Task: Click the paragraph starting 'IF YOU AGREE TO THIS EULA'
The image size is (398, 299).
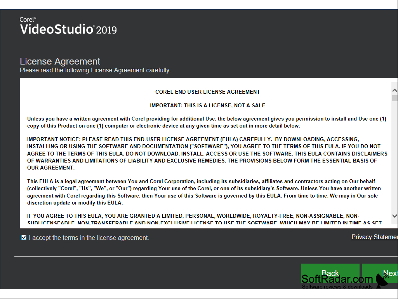Action: click(204, 219)
